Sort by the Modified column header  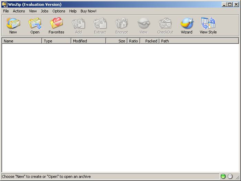click(88, 41)
